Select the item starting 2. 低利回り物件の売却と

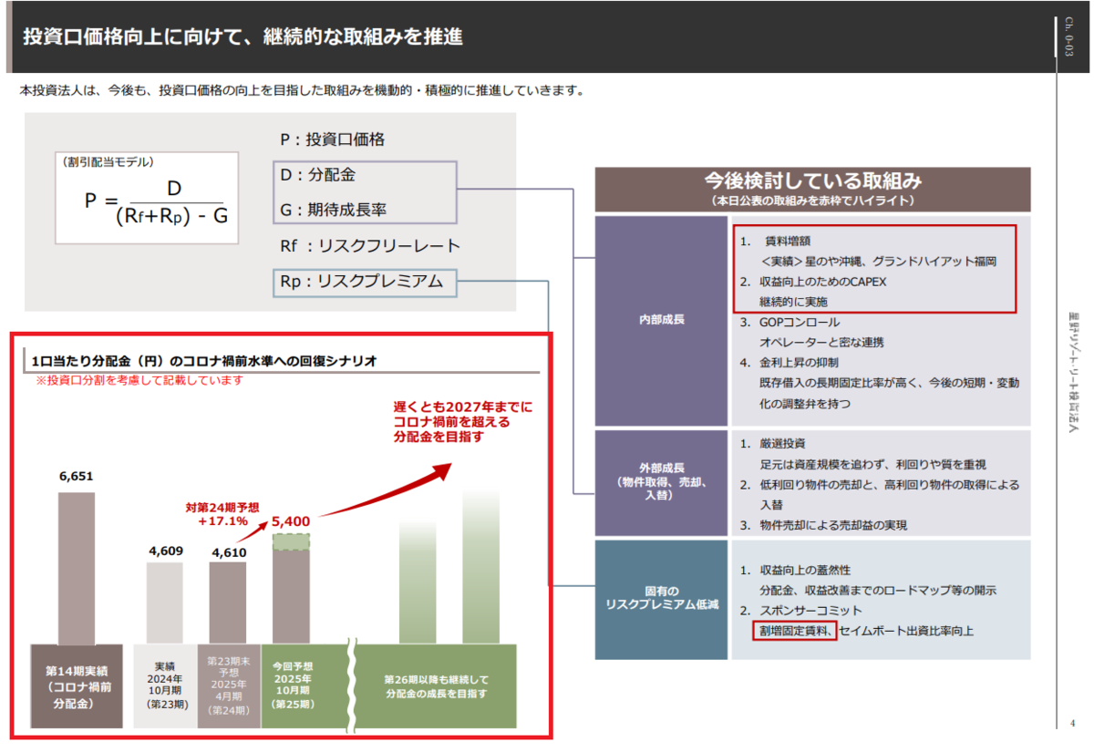880,493
